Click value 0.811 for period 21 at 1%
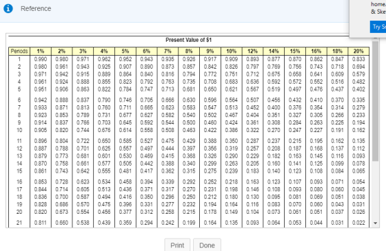 (41, 223)
